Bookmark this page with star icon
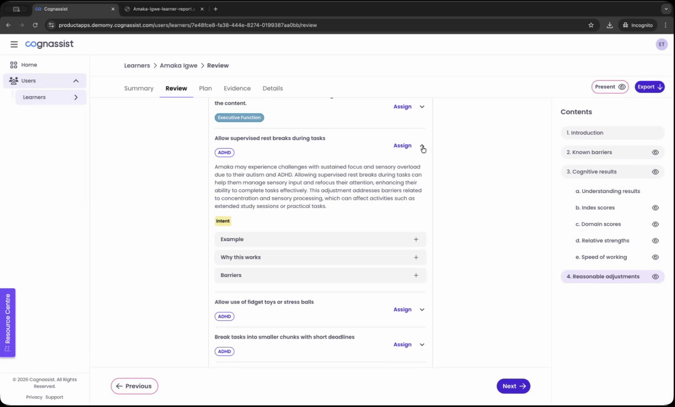 (x=591, y=25)
